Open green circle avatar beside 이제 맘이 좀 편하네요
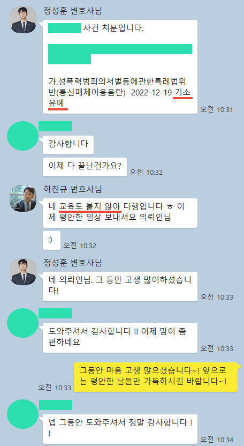Viewport: 244px width, 446px height. coord(22,323)
